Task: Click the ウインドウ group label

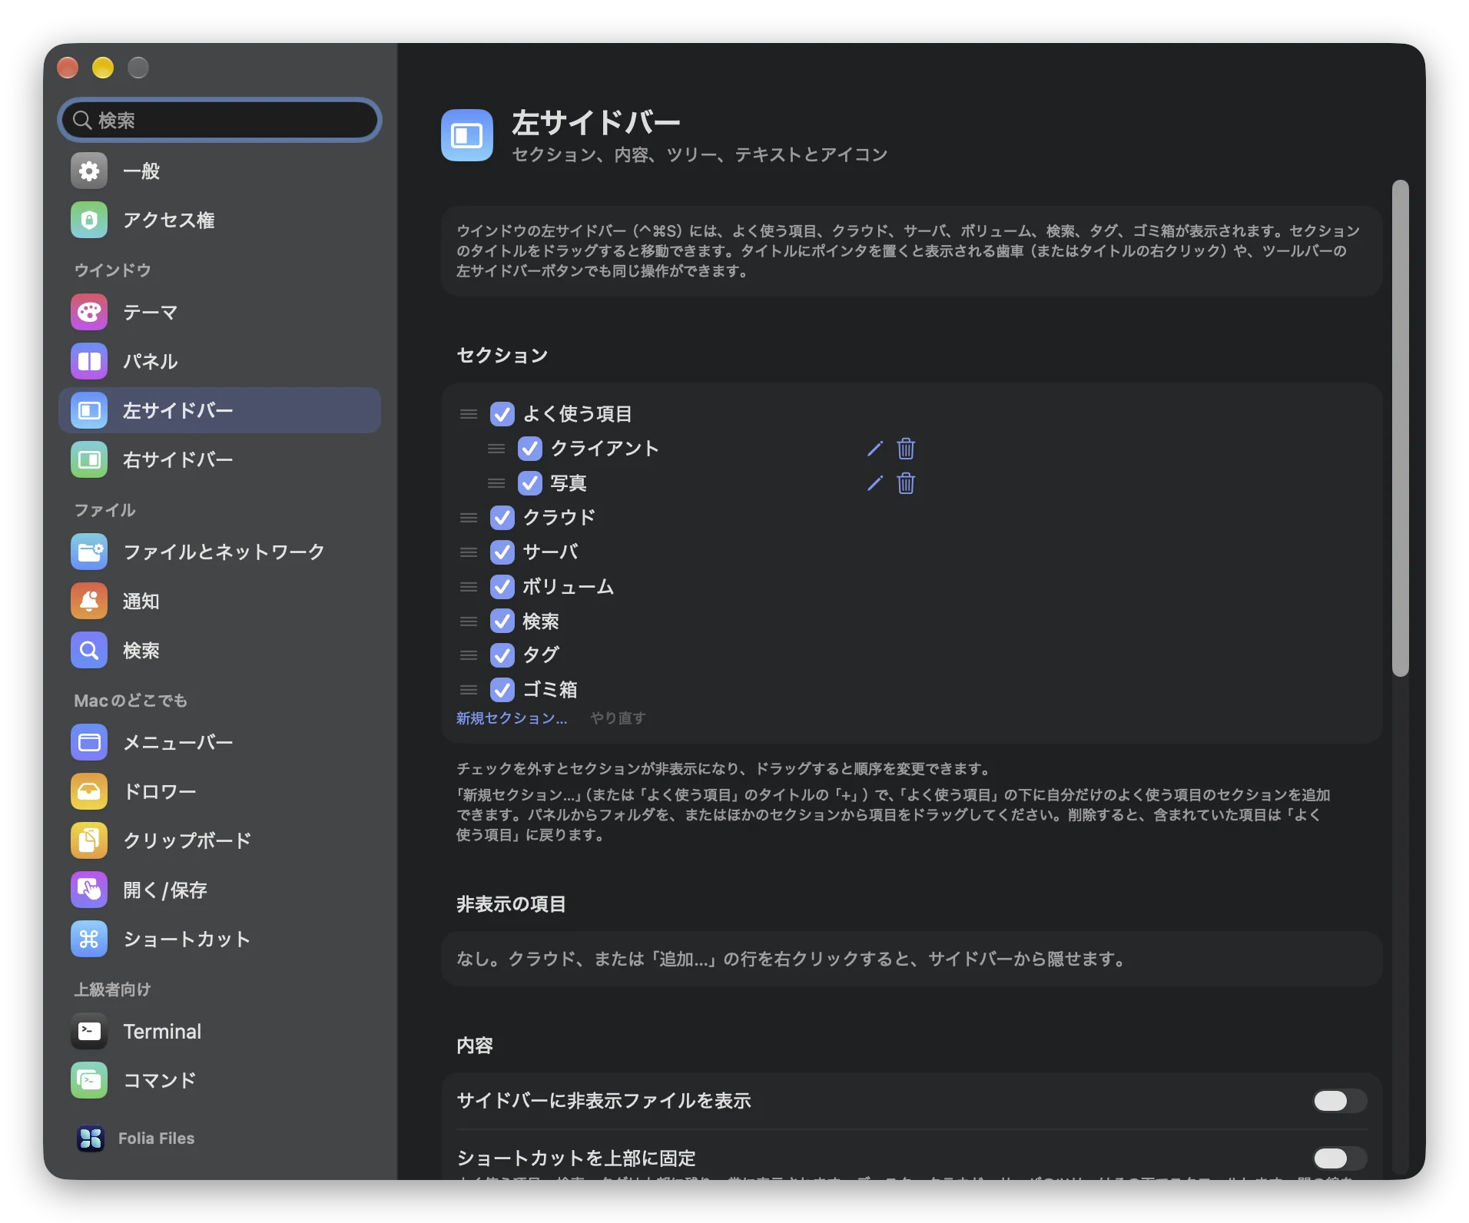Action: point(112,270)
